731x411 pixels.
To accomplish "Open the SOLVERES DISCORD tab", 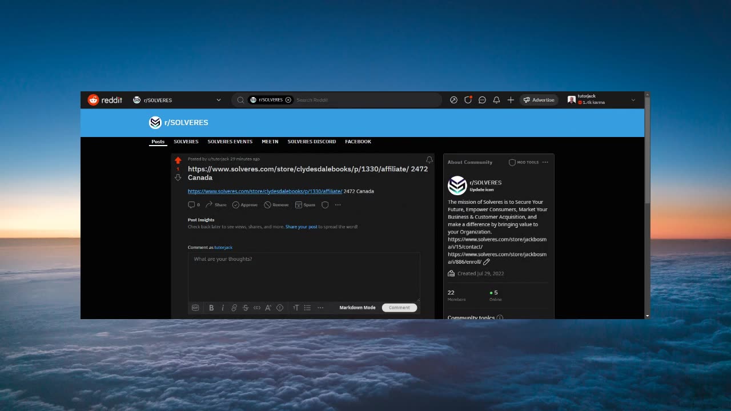I will [x=312, y=142].
